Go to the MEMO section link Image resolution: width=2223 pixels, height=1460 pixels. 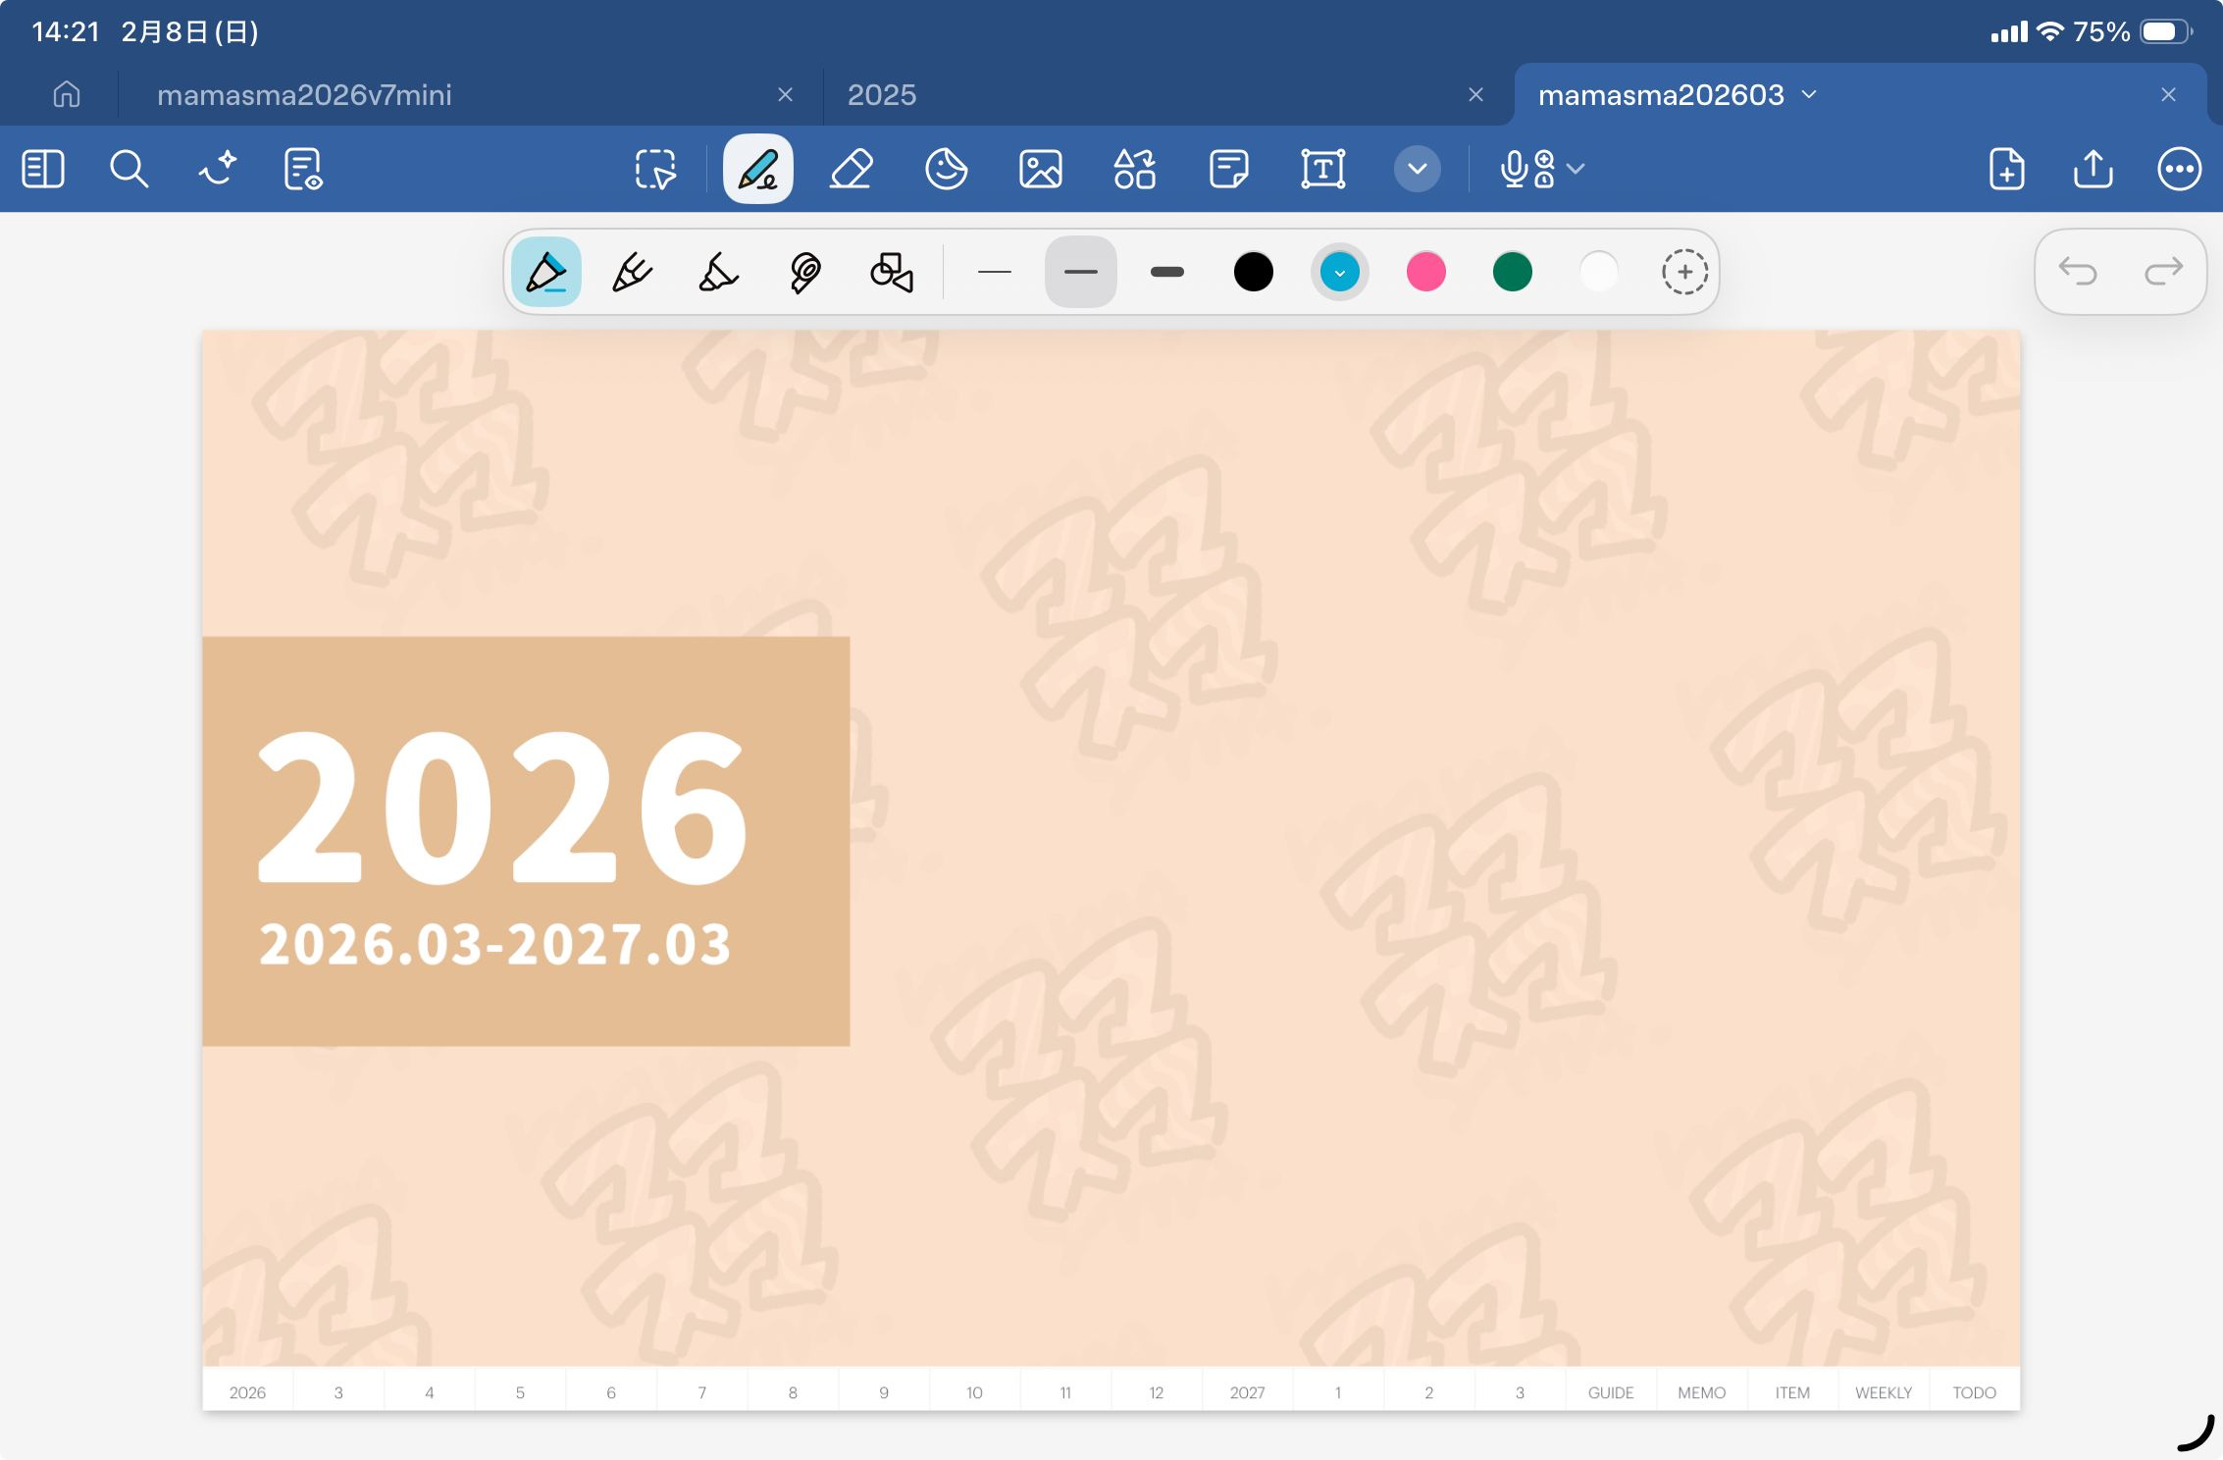(1701, 1392)
